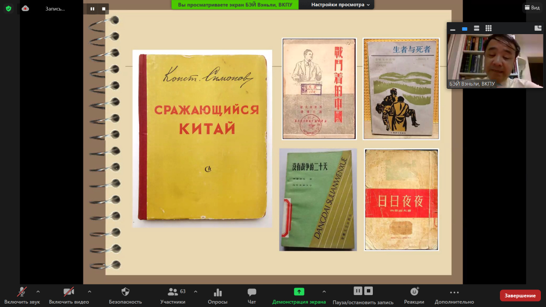Expand video options arrow beside camera
Viewport: 546px width, 307px height.
tap(89, 292)
